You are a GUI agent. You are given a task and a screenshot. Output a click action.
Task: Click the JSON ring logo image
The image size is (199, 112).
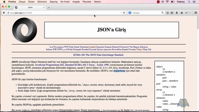(25, 30)
